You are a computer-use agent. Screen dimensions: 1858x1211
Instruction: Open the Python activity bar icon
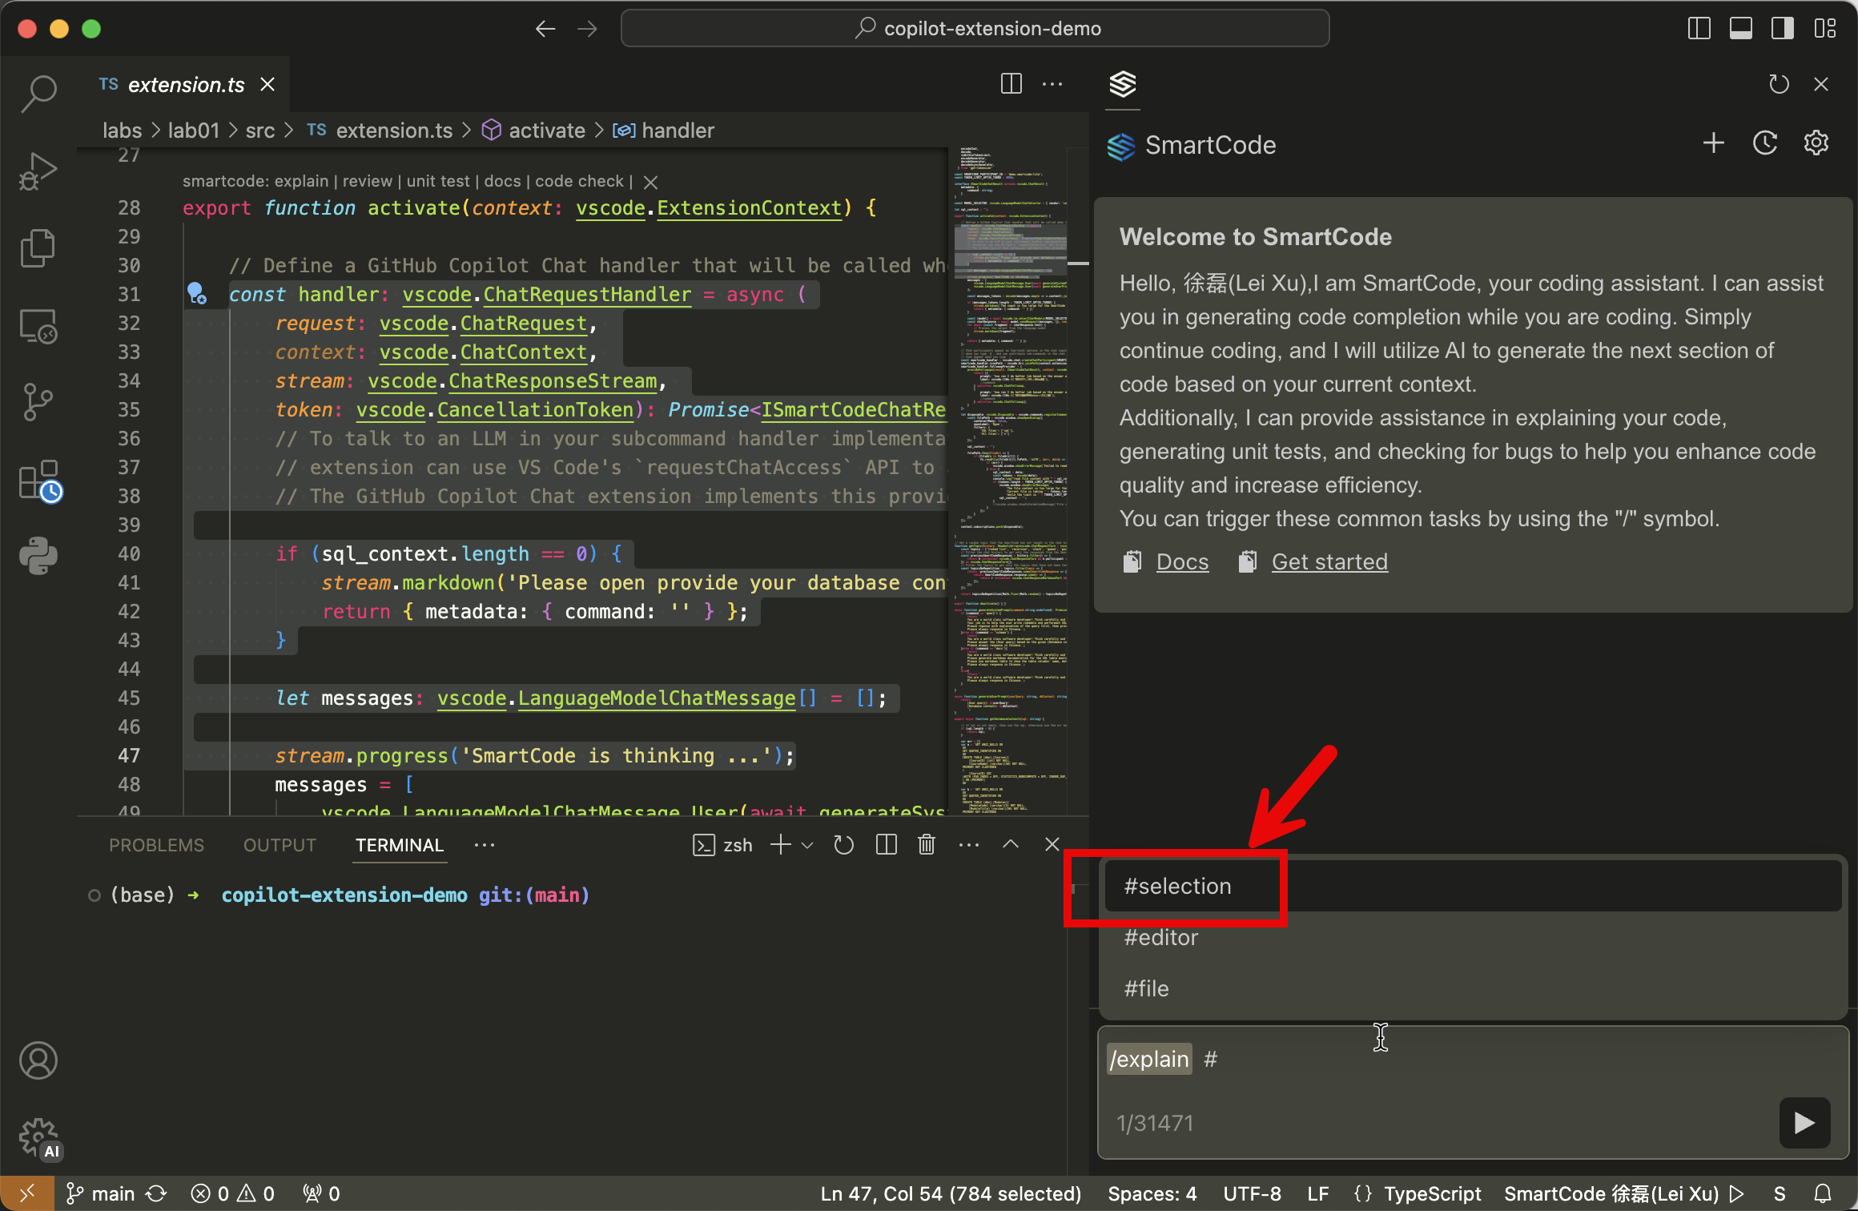[38, 556]
